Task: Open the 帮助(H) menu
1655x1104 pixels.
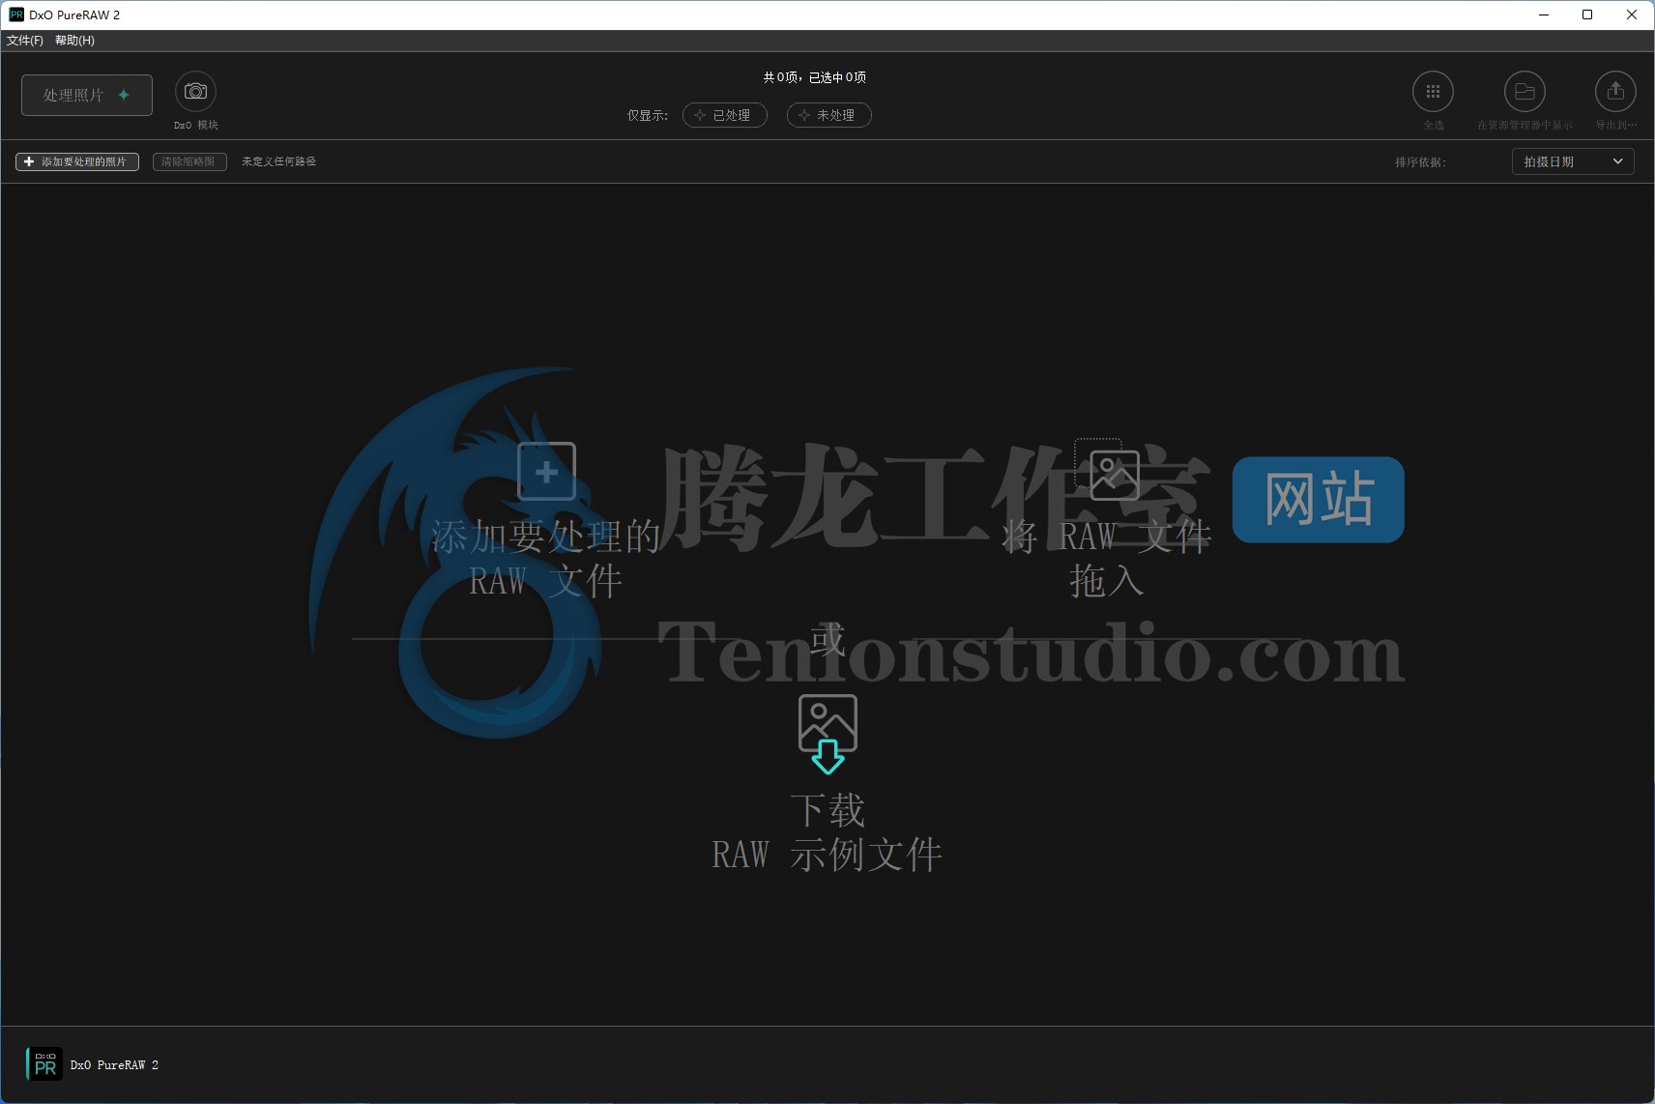Action: coord(74,41)
